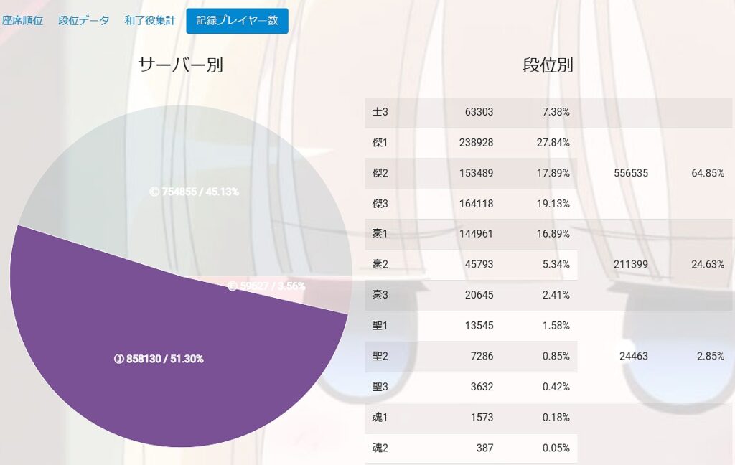Viewport: 735px width, 465px height.
Task: Click the circled C server icon
Action: [154, 192]
